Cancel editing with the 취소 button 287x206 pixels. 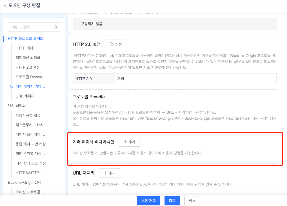tap(192, 201)
